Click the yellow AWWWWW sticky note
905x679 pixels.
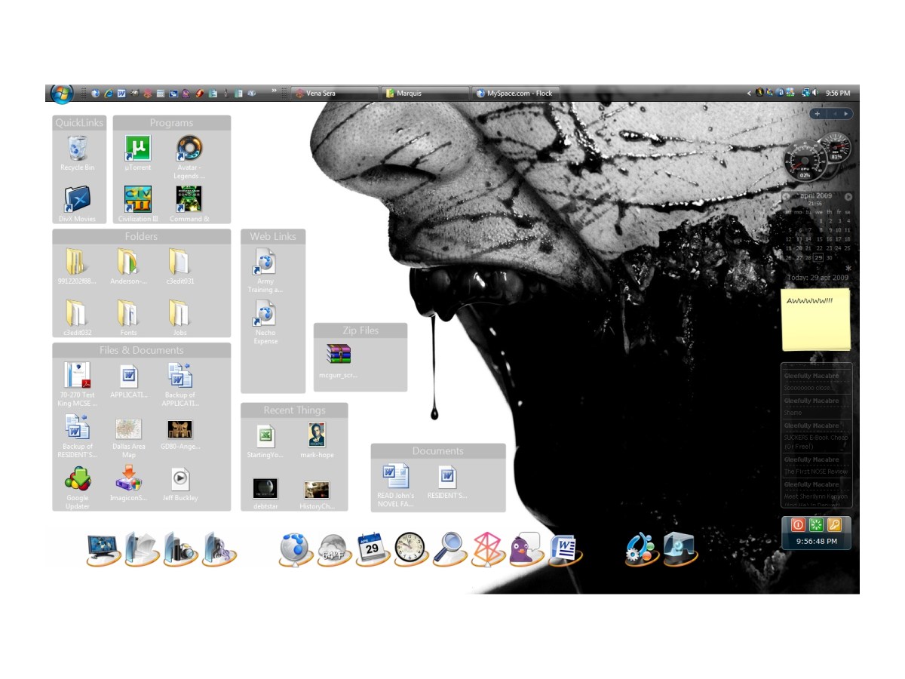tap(816, 320)
